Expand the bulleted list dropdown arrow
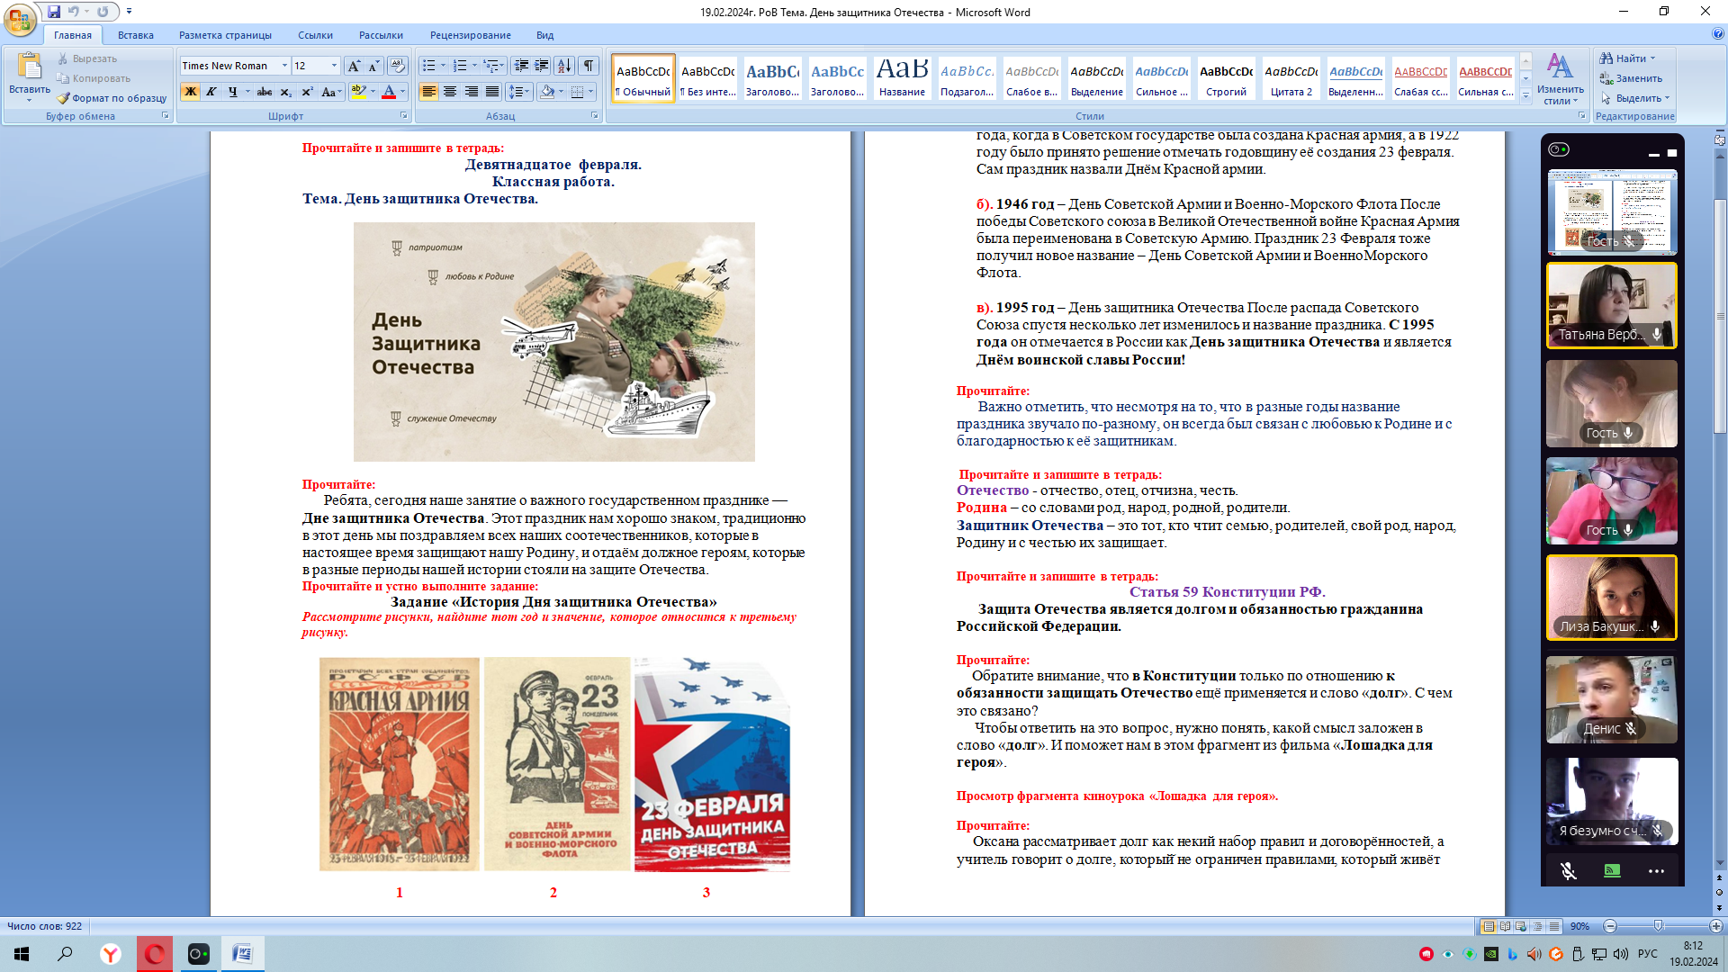This screenshot has height=972, width=1728. [x=443, y=66]
